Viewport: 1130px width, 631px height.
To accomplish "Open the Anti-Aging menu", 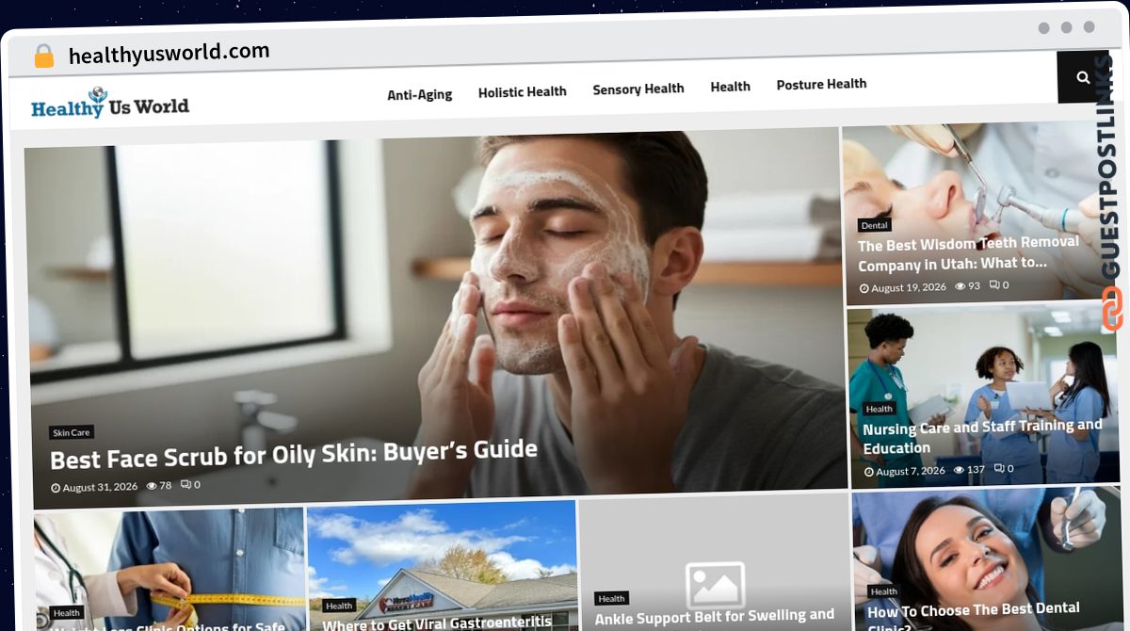I will [420, 94].
